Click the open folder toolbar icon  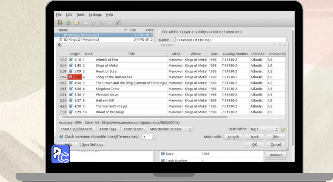60,22
